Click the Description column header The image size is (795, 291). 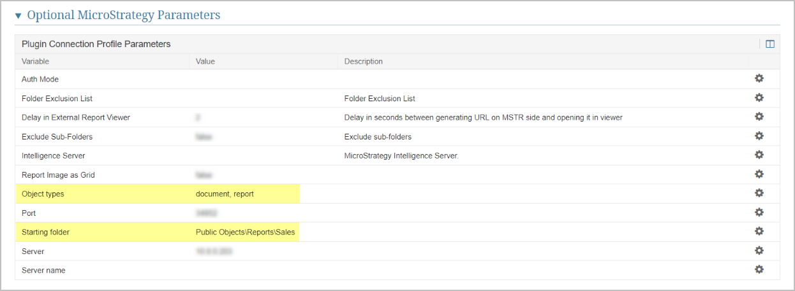(x=364, y=62)
